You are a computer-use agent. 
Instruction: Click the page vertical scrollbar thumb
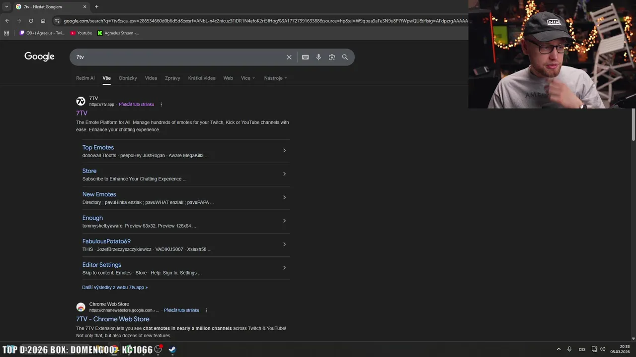(634, 124)
